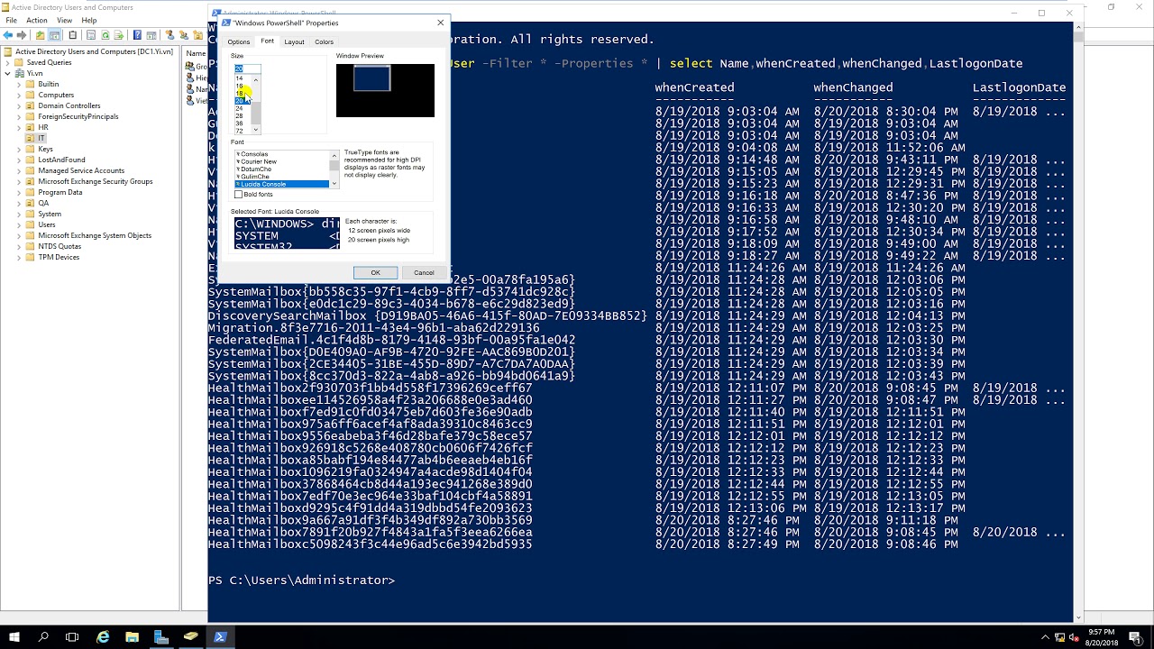Screen dimensions: 1154x649
Task: Select the Font tab
Action: (267, 41)
